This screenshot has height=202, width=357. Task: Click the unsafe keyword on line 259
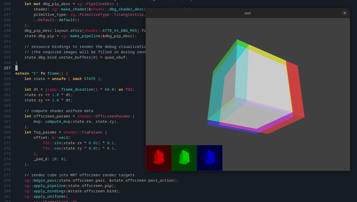point(59,79)
